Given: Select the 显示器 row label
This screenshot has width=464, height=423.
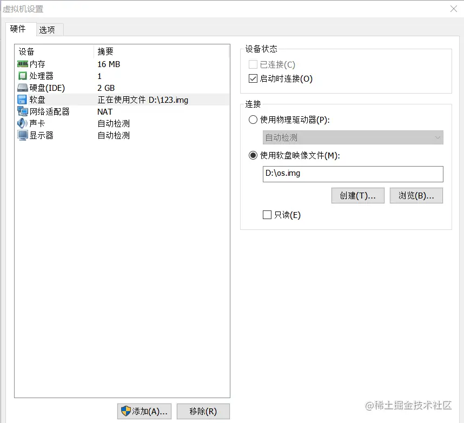Looking at the screenshot, I should [42, 135].
